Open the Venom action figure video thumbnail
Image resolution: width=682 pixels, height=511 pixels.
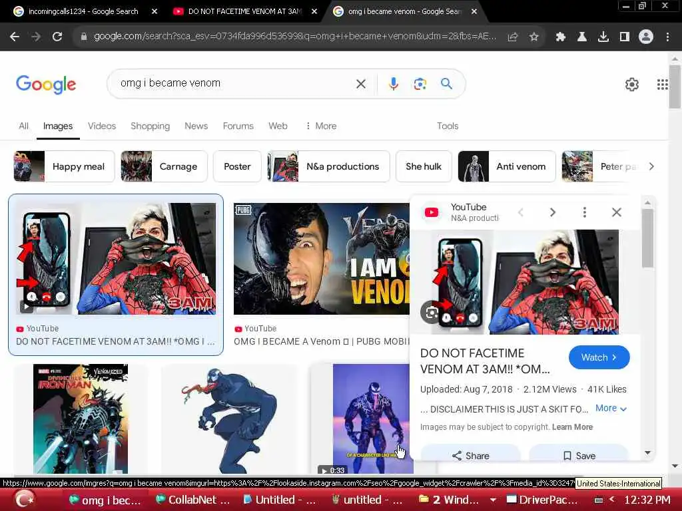pyautogui.click(x=373, y=419)
